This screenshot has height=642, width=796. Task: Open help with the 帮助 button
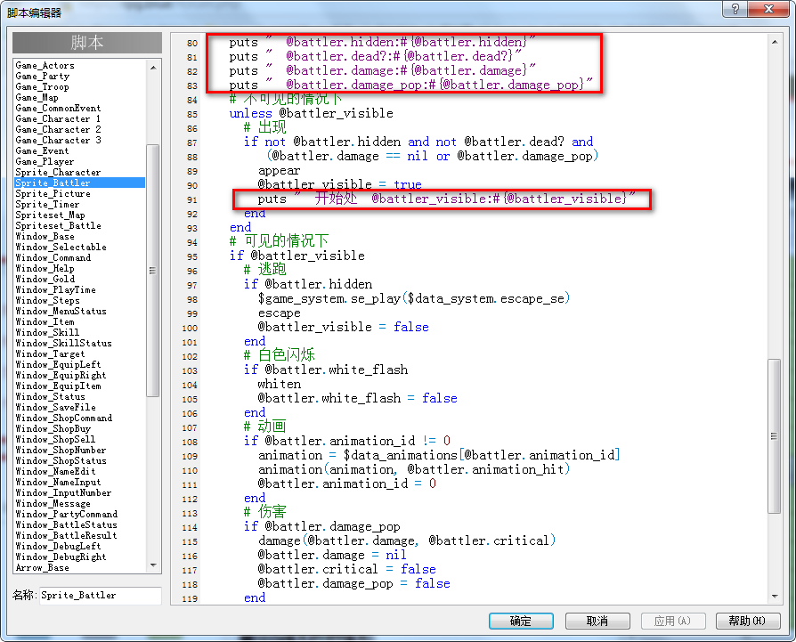tap(748, 621)
